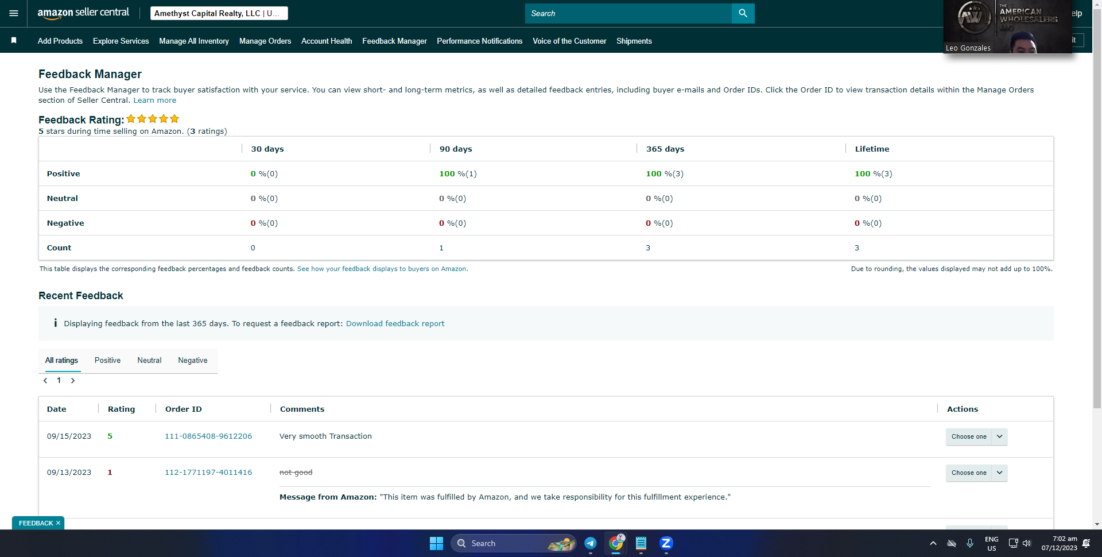Click Download feedback report link
This screenshot has width=1102, height=557.
(x=395, y=323)
